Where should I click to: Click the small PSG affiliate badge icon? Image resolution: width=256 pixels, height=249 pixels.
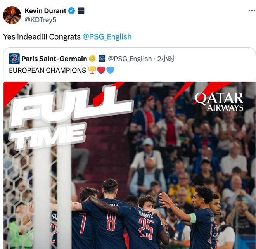[102, 59]
